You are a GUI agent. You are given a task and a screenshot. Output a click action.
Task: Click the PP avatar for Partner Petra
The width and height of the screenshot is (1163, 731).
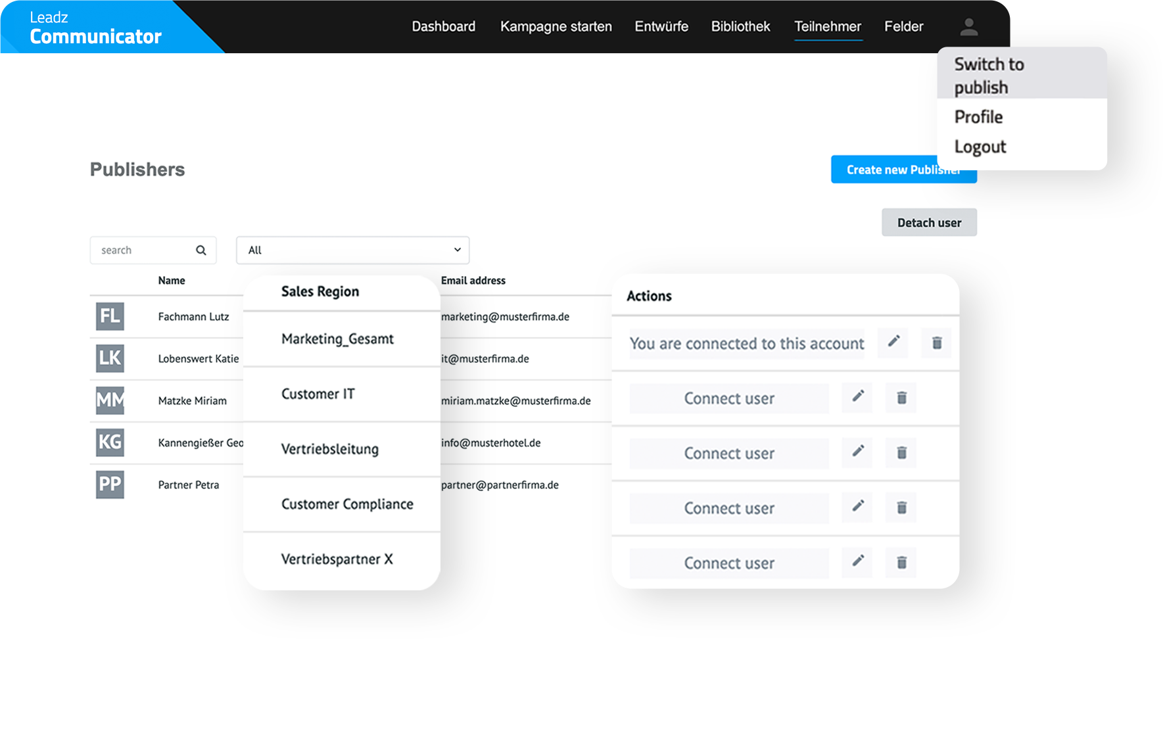coord(110,484)
